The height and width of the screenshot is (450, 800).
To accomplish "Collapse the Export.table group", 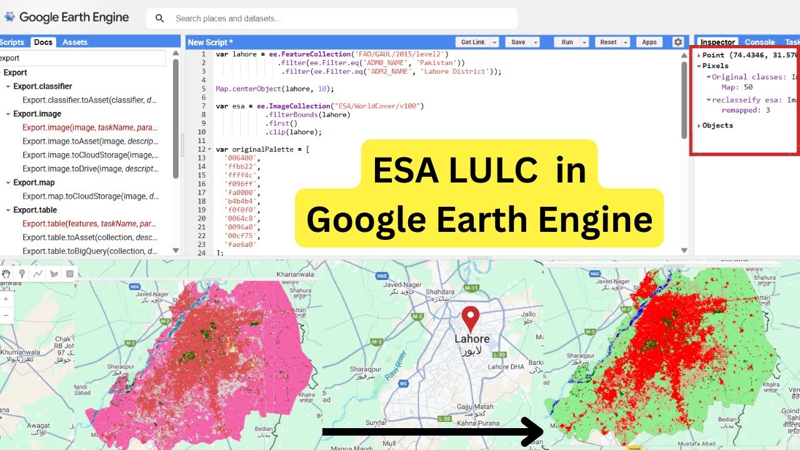I will click(x=8, y=211).
